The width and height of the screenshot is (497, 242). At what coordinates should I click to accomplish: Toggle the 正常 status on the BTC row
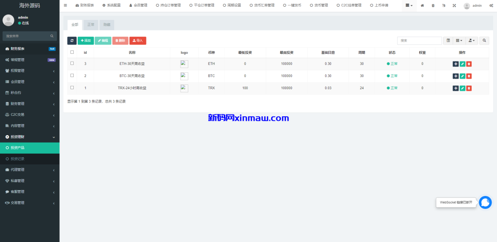coord(392,76)
